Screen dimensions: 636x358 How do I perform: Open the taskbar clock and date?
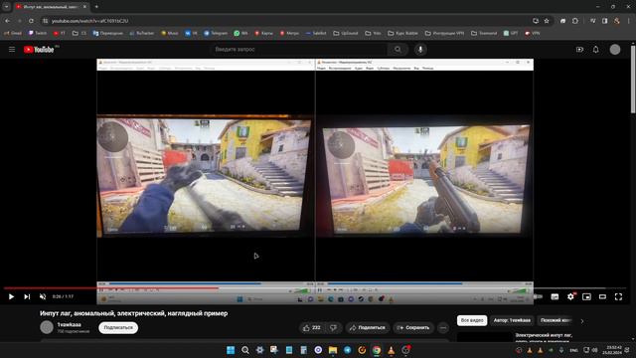[x=612, y=350]
